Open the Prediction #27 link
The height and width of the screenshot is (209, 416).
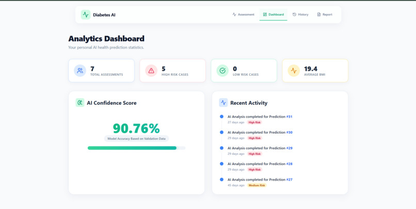click(x=289, y=180)
